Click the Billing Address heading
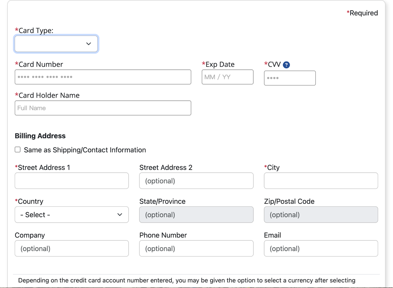Viewport: 393px width, 288px height. pos(40,136)
